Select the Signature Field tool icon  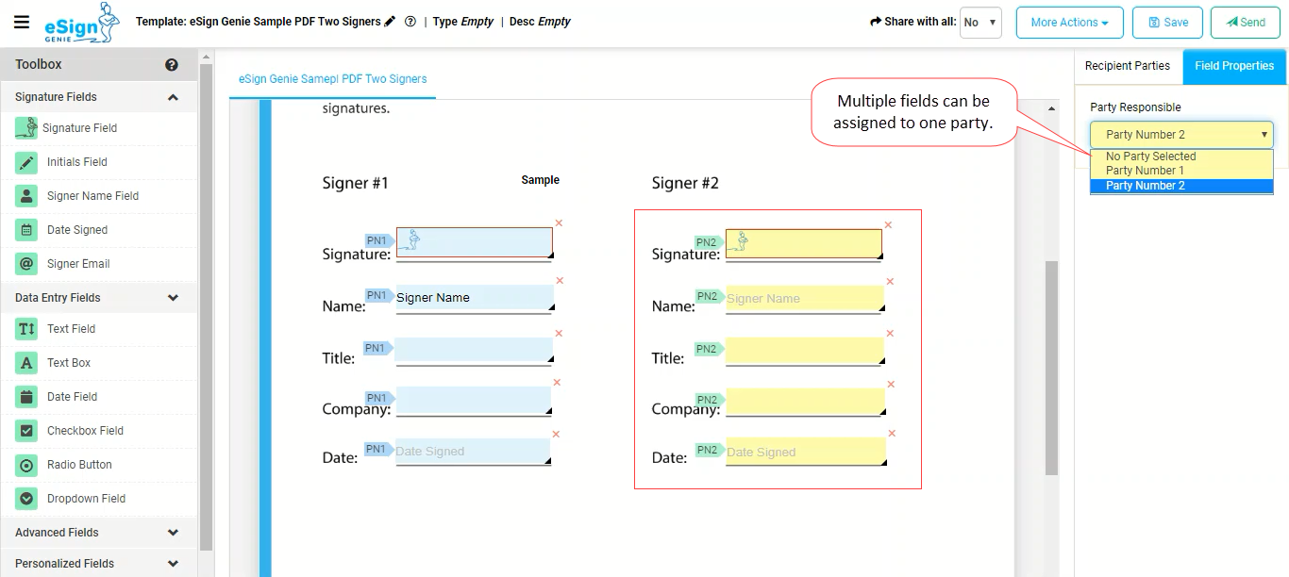click(x=26, y=128)
